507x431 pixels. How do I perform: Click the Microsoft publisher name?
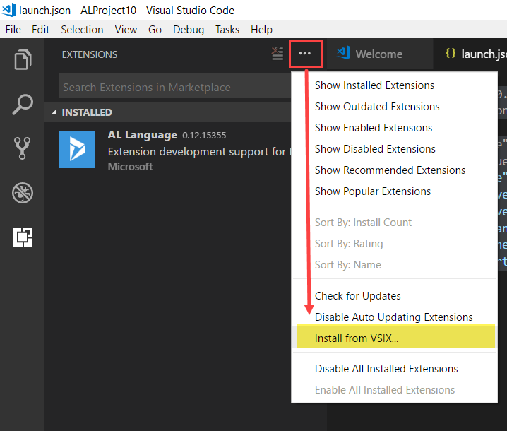click(x=131, y=166)
